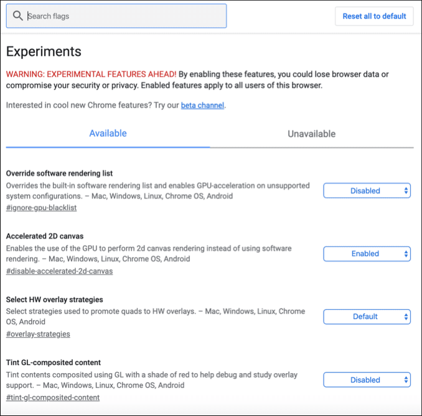This screenshot has height=416, width=422.
Task: Open the Override software rendering list dropdown
Action: (x=367, y=191)
